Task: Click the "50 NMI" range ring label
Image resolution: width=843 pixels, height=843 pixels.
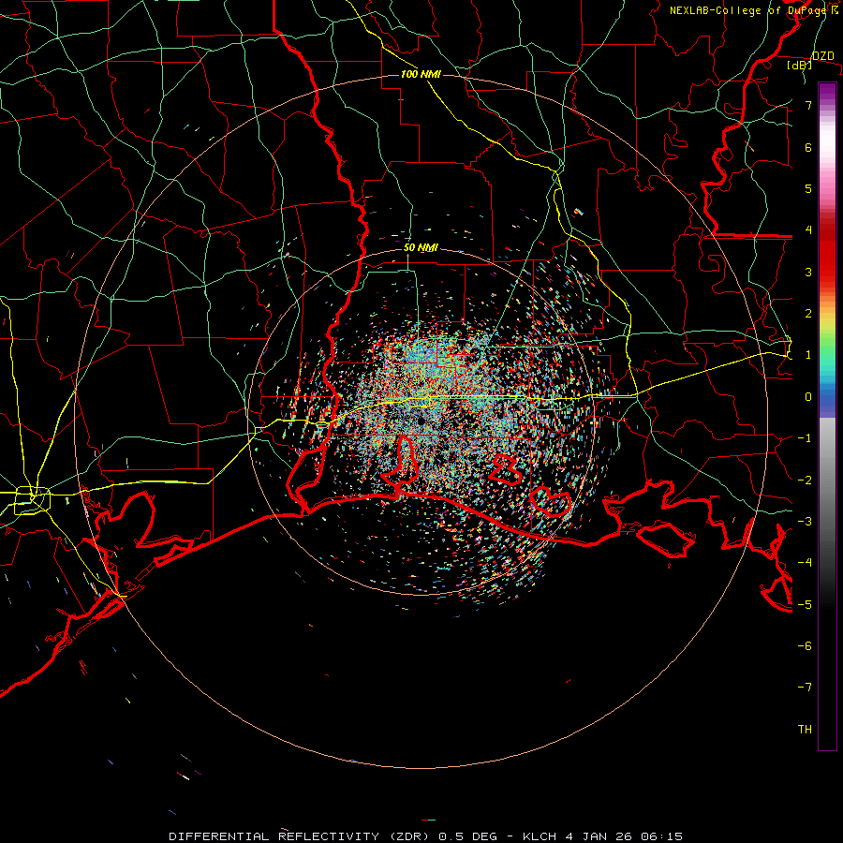Action: tap(421, 248)
